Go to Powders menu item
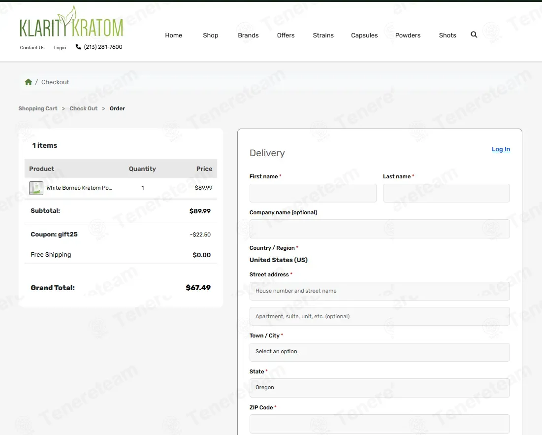Screen dimensions: 542x435 (x=408, y=35)
